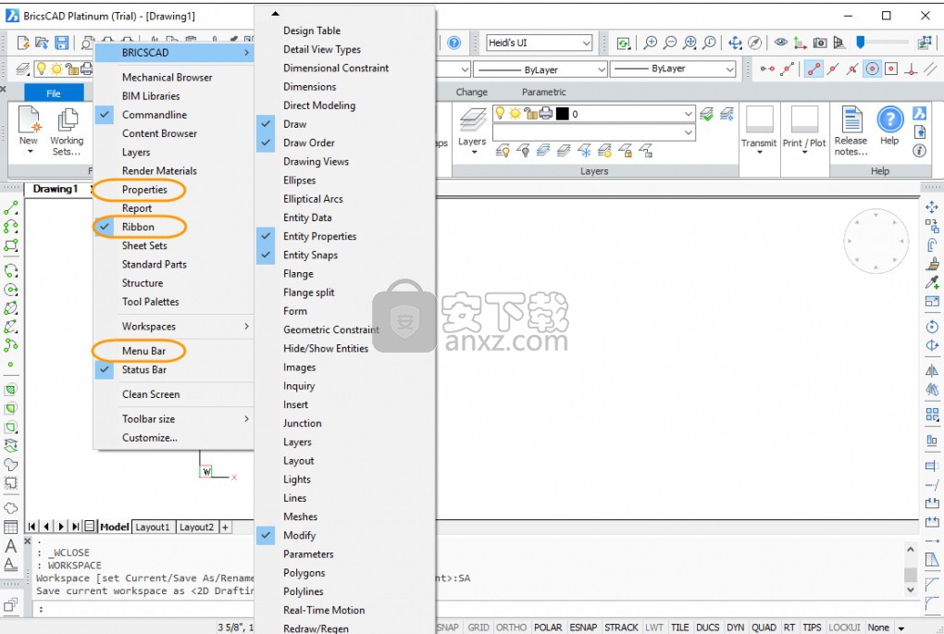This screenshot has width=944, height=634.
Task: Open the status bar dropdown arrow near None
Action: tap(901, 628)
